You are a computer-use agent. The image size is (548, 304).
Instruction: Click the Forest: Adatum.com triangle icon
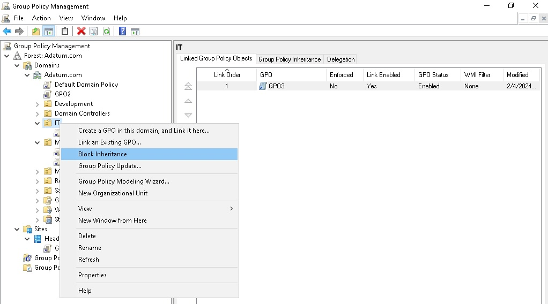pos(17,56)
